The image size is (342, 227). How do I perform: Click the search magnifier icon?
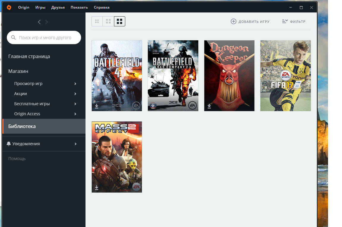13,37
